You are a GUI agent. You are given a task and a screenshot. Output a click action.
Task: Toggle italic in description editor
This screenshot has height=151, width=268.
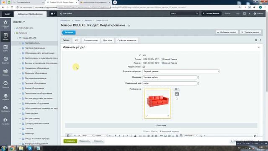tap(119, 135)
